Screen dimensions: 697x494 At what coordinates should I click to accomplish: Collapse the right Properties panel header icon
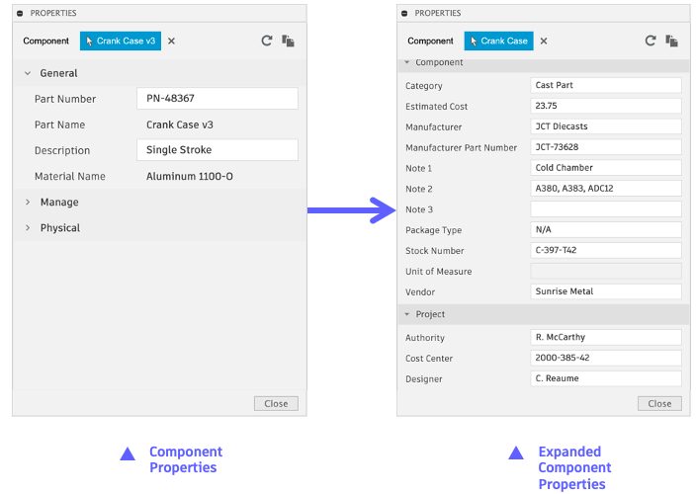405,13
